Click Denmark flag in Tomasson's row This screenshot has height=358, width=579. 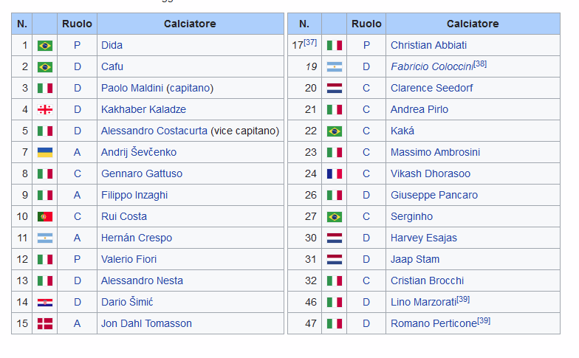coord(44,323)
